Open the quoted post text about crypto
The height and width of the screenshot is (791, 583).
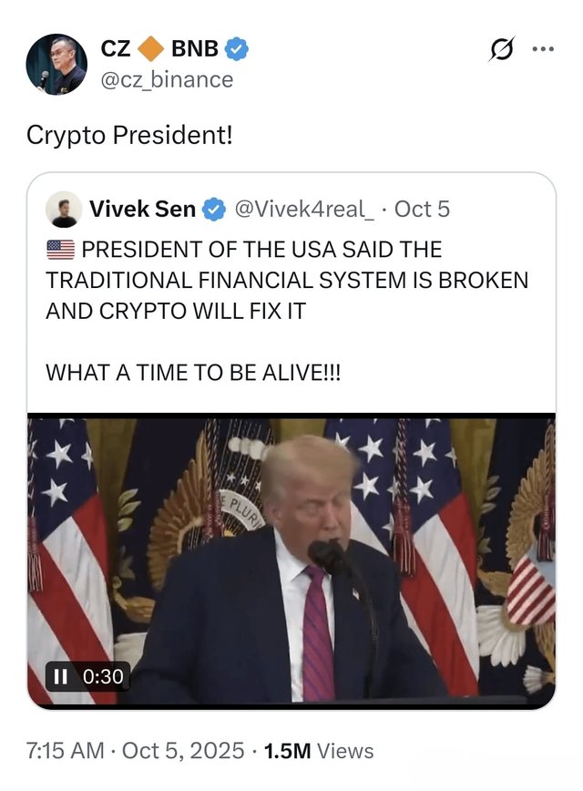287,312
